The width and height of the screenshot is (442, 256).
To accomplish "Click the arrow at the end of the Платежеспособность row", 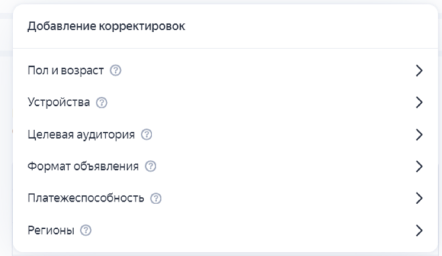I will tap(419, 198).
